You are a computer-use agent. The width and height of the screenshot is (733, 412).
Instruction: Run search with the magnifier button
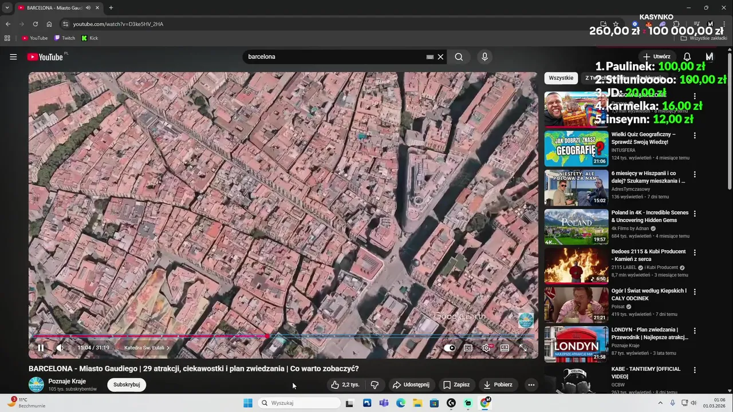click(459, 57)
